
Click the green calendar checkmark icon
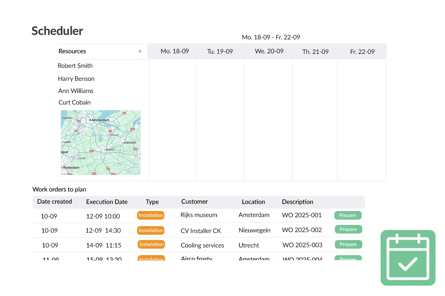tap(408, 258)
